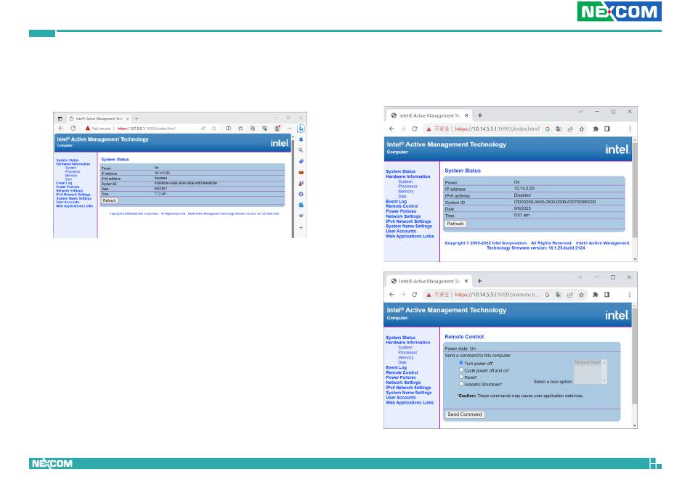The image size is (690, 482).
Task: Reload the Remote Control page in Chrome
Action: pos(415,294)
